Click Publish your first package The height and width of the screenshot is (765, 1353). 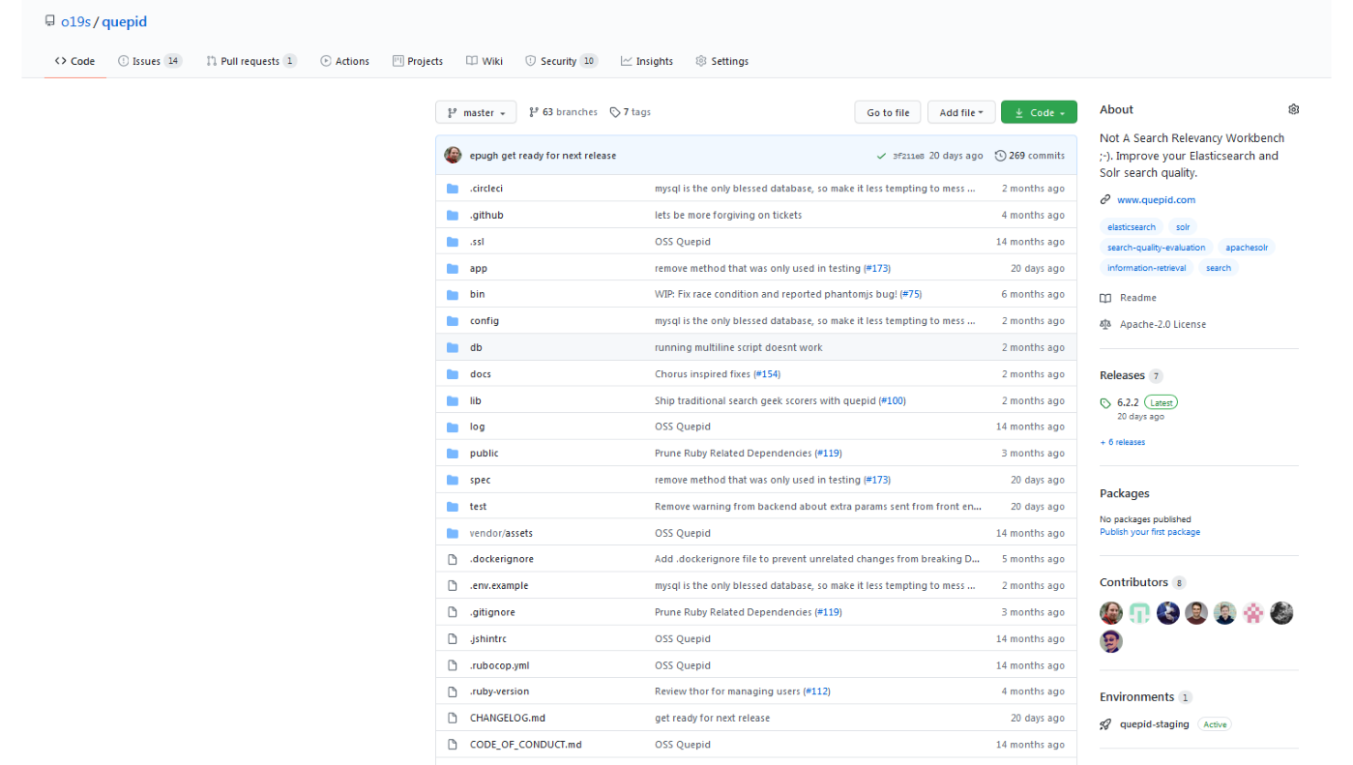[x=1150, y=532]
